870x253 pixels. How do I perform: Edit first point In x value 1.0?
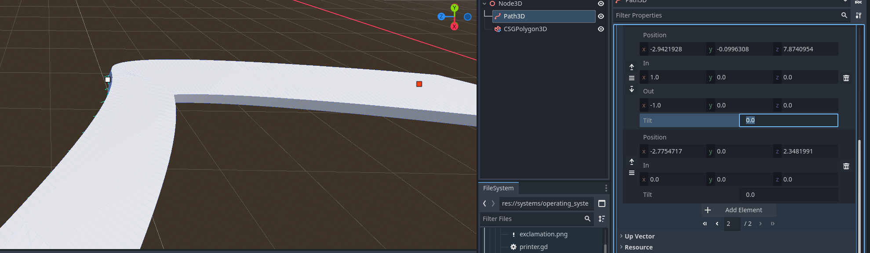point(673,77)
